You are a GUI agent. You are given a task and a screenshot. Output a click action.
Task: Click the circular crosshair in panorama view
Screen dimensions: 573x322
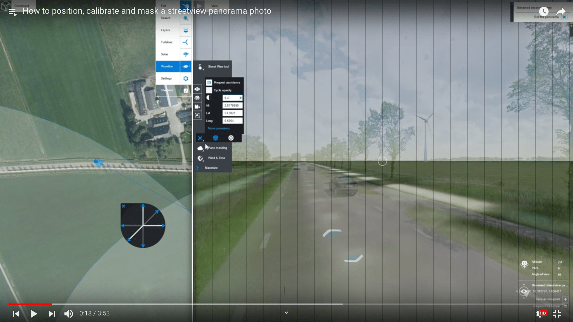(382, 161)
